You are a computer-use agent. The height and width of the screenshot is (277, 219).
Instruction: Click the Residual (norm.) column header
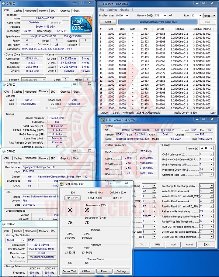pyautogui.click(x=202, y=29)
